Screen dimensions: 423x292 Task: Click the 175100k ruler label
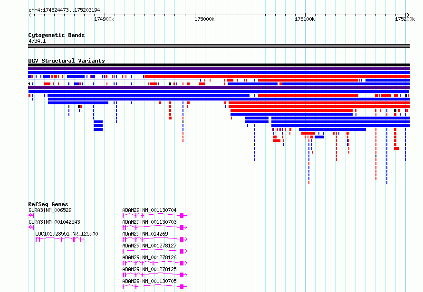pos(305,19)
